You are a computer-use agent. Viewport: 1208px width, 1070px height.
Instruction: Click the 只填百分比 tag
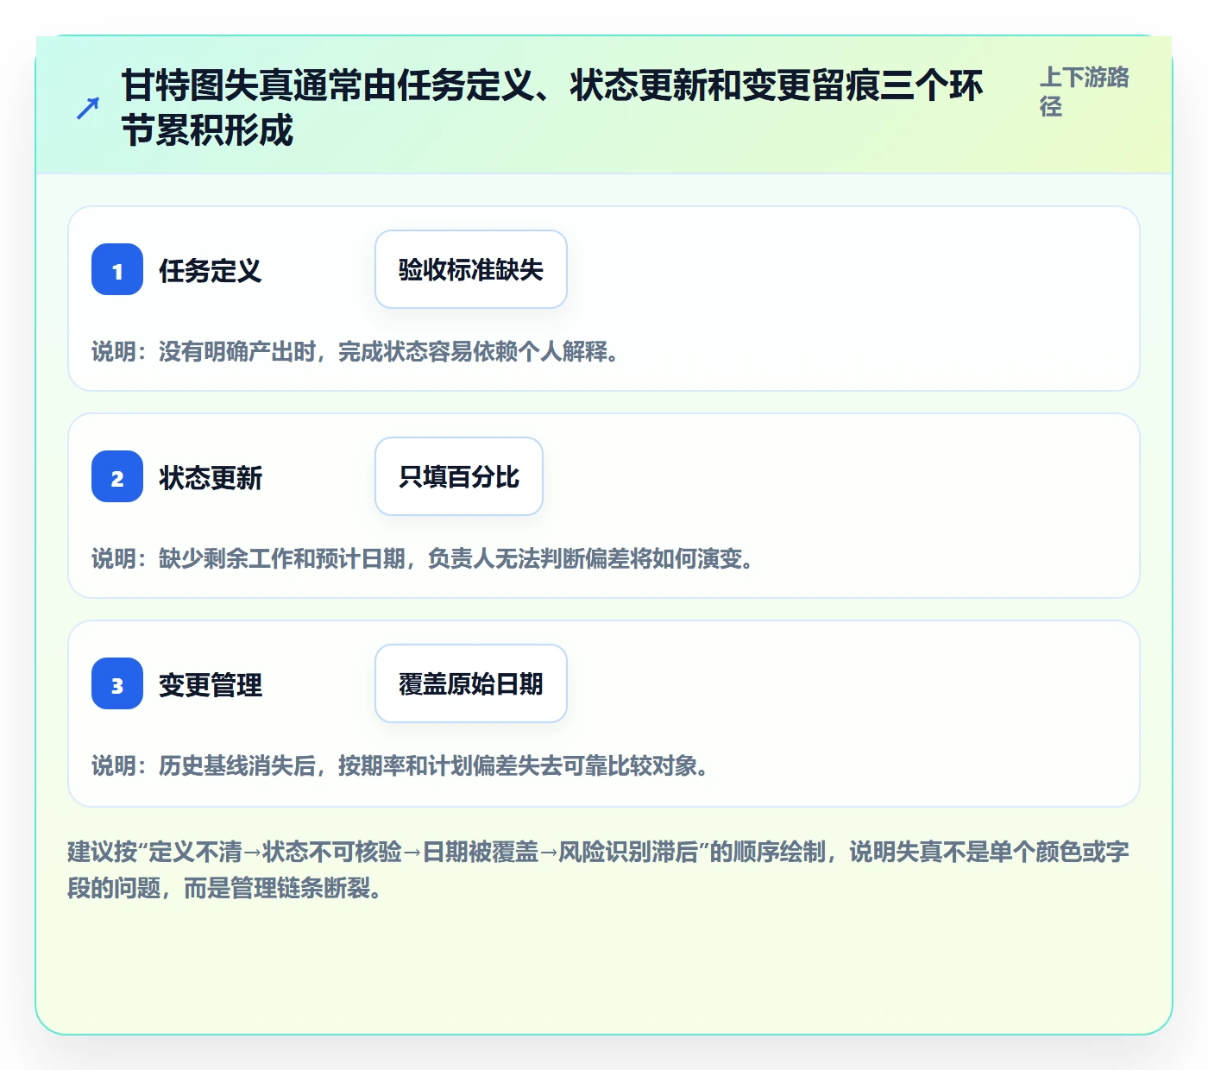(x=459, y=476)
